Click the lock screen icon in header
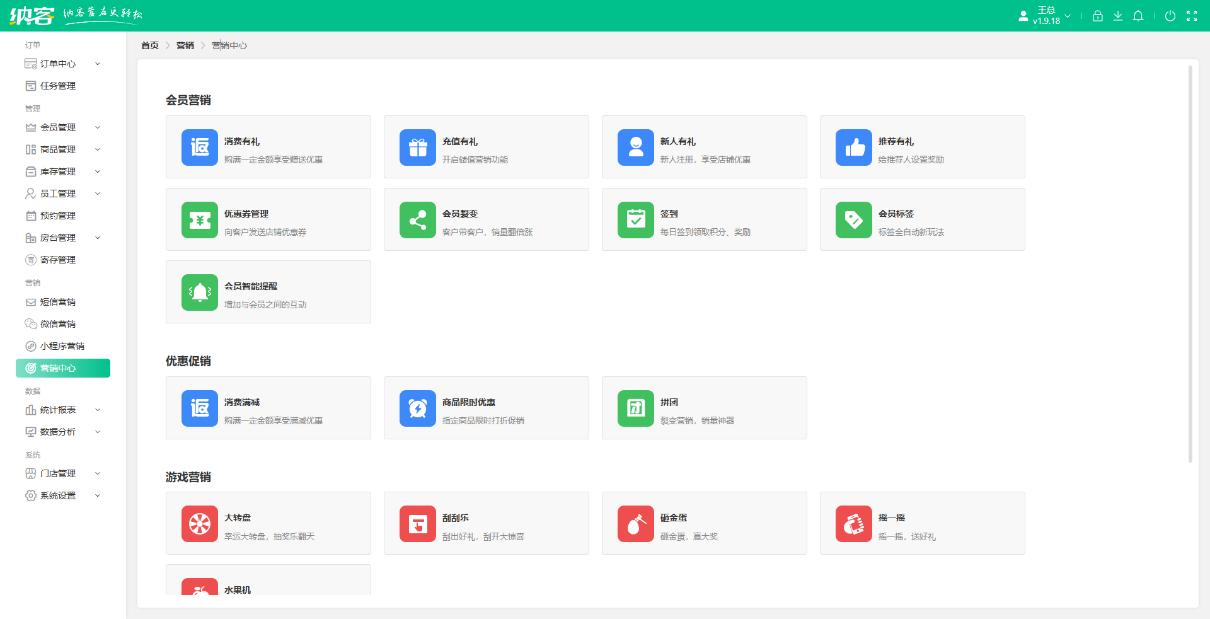Viewport: 1210px width, 619px height. coord(1097,16)
